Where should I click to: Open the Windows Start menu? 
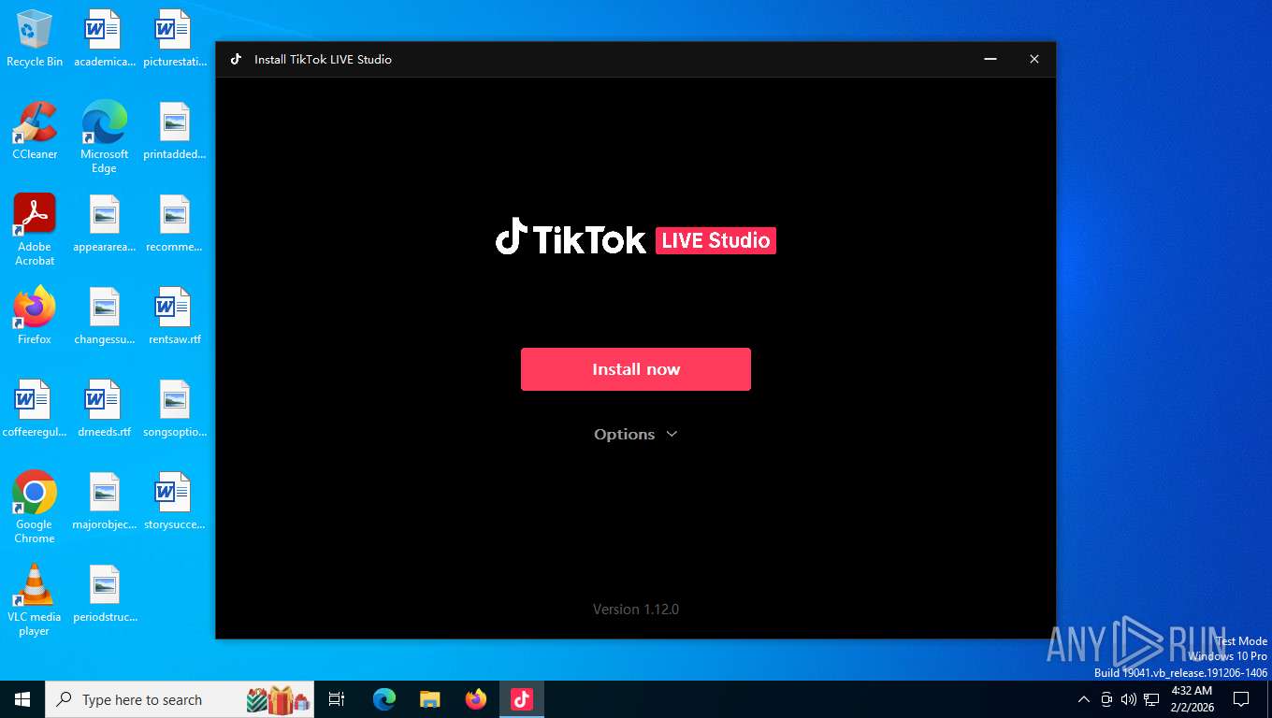pos(22,699)
